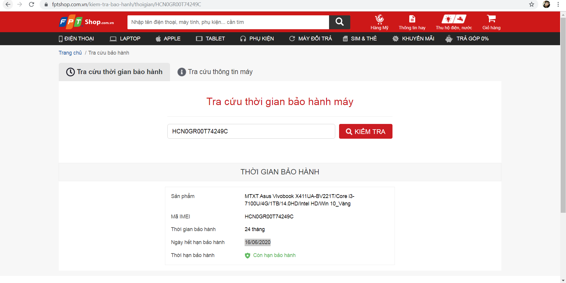Bookmark this page with star icon
The image size is (566, 283).
[531, 4]
